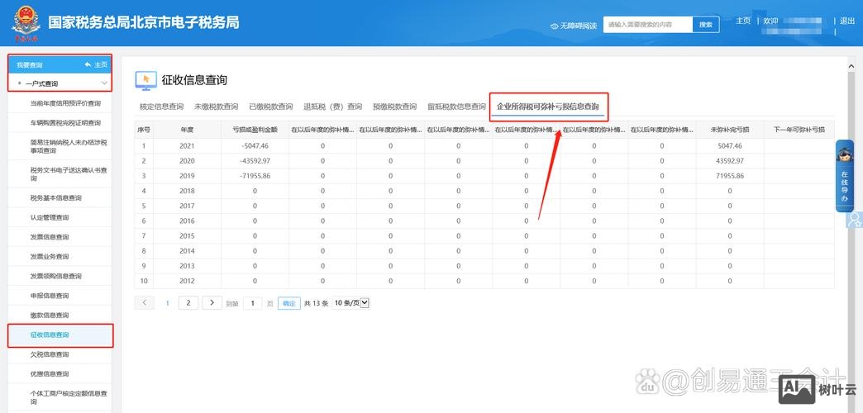The width and height of the screenshot is (863, 413).
Task: Click the tax bureau emblem logo
Action: 26,23
